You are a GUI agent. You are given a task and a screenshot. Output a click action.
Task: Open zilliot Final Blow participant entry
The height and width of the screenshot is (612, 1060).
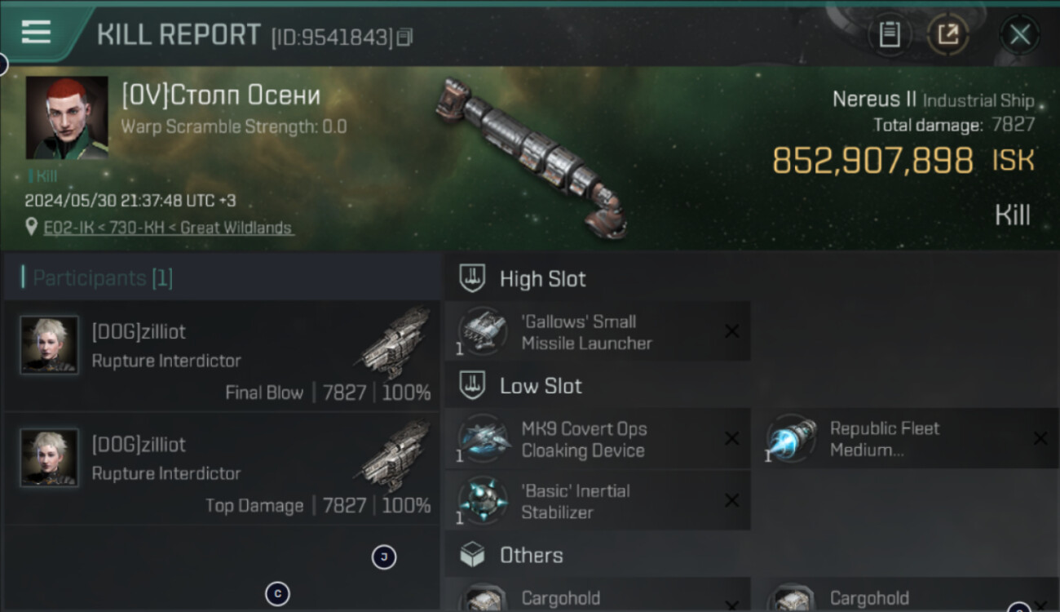pos(221,356)
